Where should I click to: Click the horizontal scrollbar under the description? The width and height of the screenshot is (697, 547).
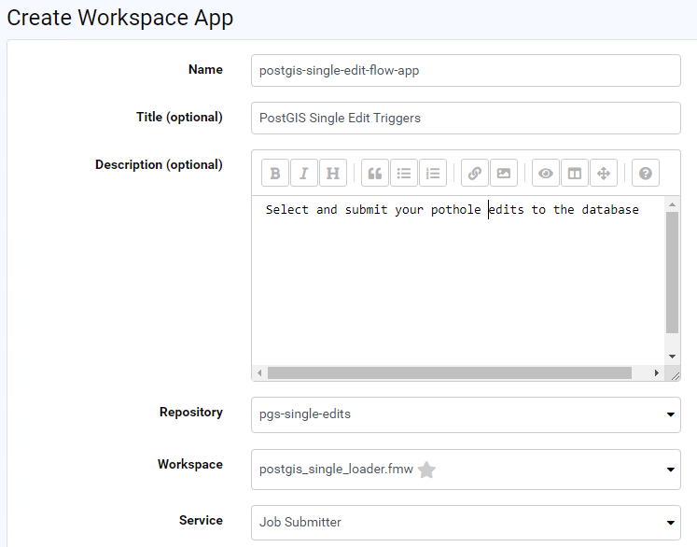449,373
